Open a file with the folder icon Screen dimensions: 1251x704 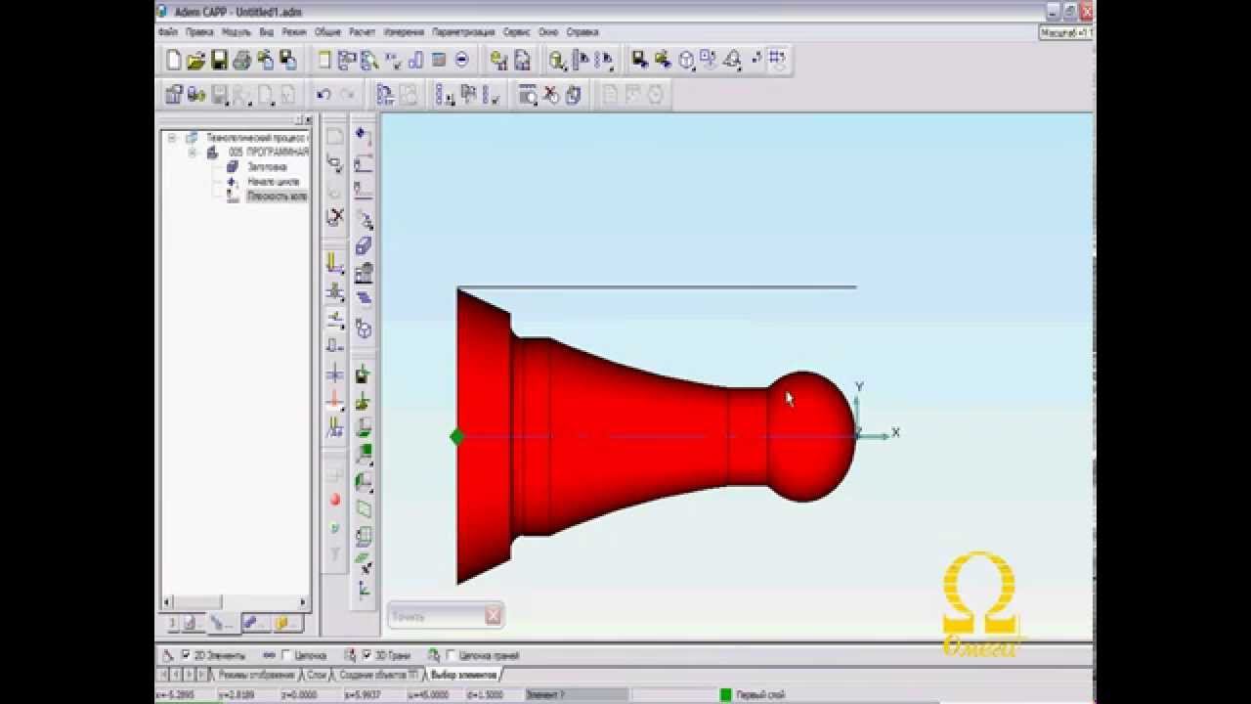click(195, 61)
